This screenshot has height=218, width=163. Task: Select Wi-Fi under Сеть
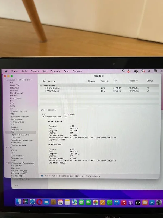point(13,153)
